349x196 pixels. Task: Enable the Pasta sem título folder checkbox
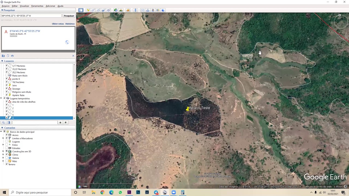(x=7, y=75)
